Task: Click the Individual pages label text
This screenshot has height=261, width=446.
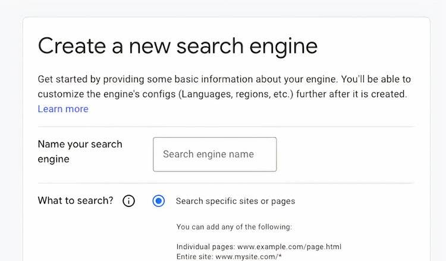Action: 205,247
